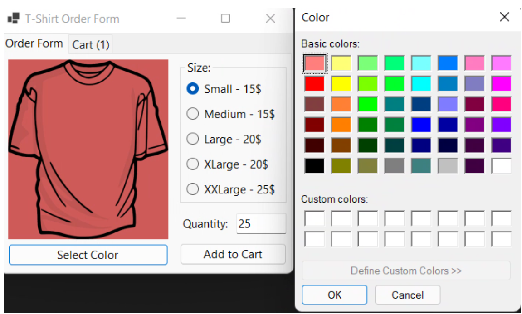Pick the black color swatch
The image size is (522, 314).
(314, 166)
